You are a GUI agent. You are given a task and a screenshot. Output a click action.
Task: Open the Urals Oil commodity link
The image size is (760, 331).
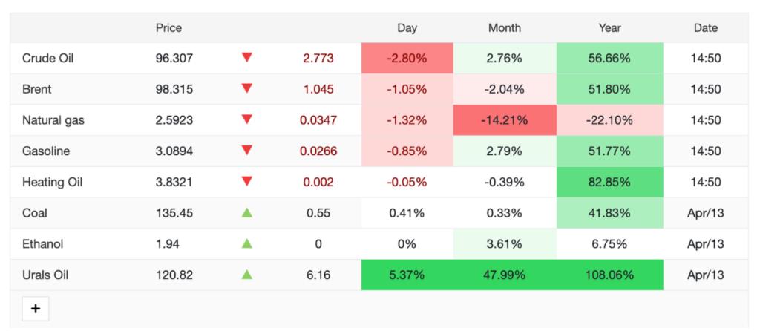pyautogui.click(x=45, y=275)
